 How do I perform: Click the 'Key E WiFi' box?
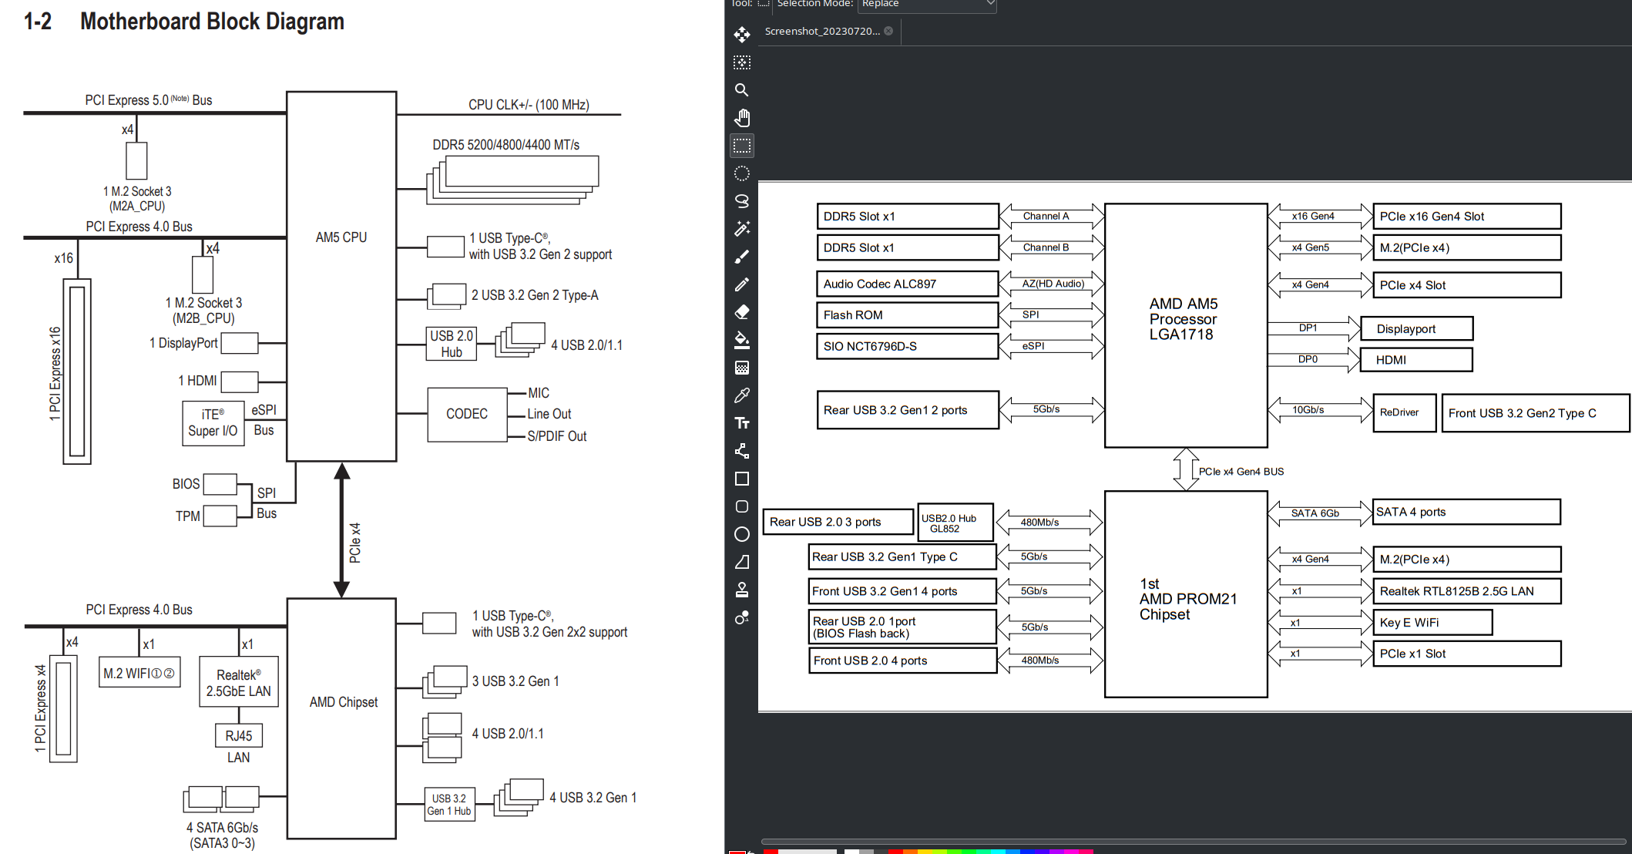tap(1433, 623)
